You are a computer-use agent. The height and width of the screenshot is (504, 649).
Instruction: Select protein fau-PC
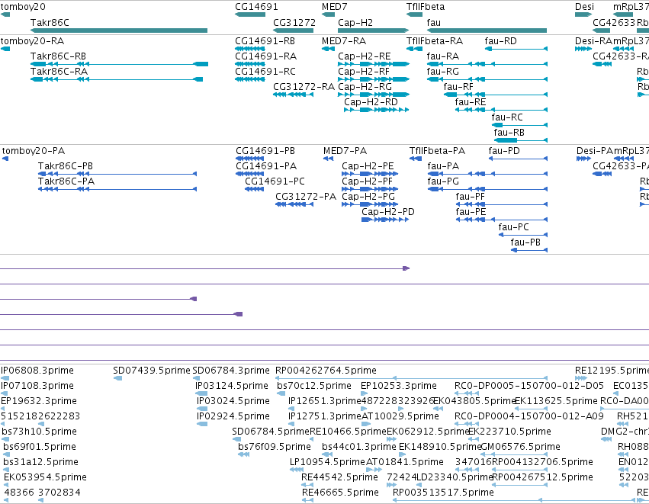coord(523,235)
